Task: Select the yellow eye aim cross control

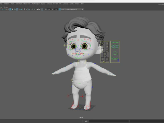Action: [x=65, y=45]
